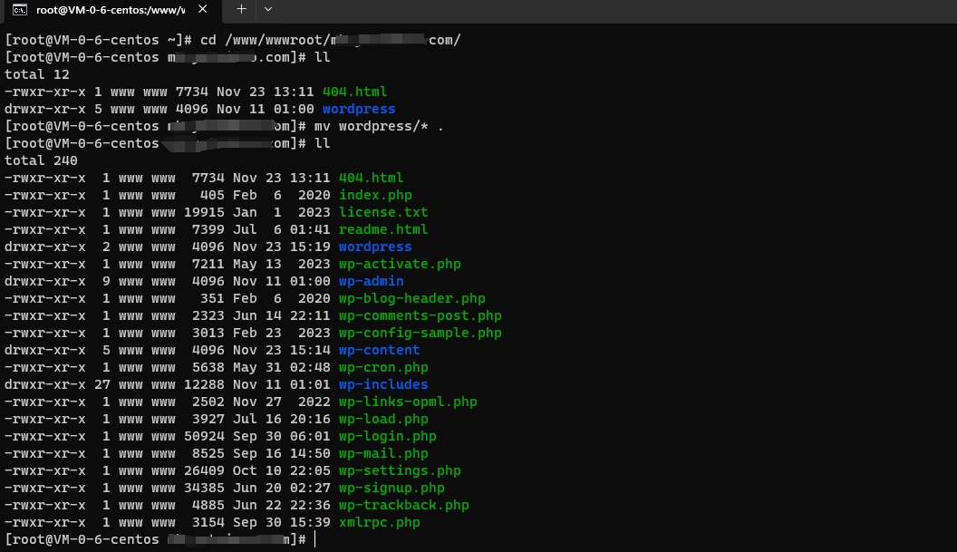Click the 'total 240' line

coord(41,160)
